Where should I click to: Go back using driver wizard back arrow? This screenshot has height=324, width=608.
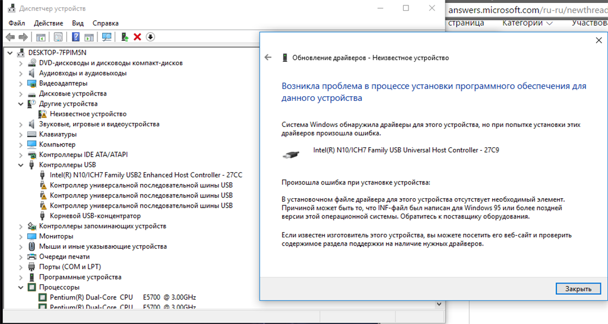click(268, 58)
